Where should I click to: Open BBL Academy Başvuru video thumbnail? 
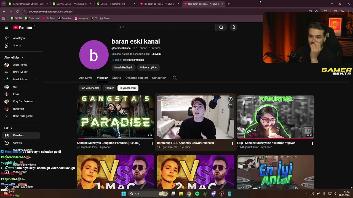click(x=196, y=117)
